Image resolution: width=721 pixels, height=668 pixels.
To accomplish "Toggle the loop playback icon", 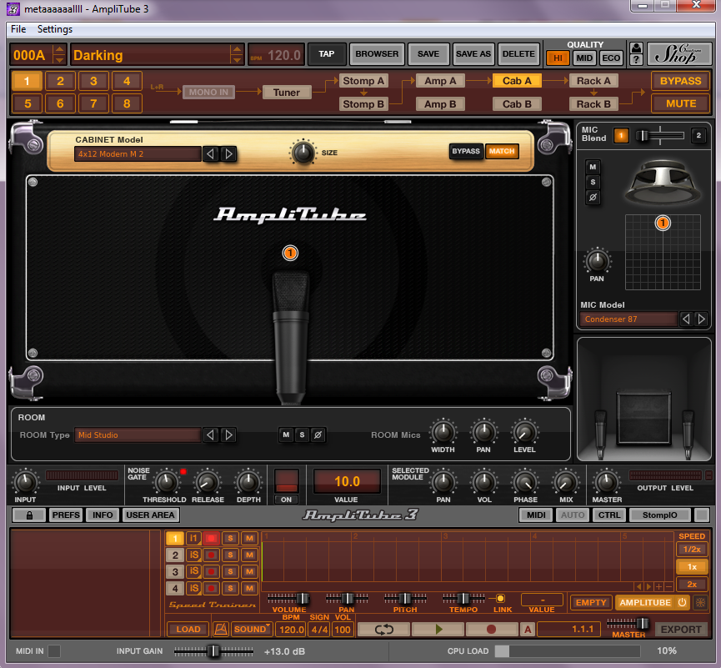I will tap(383, 629).
